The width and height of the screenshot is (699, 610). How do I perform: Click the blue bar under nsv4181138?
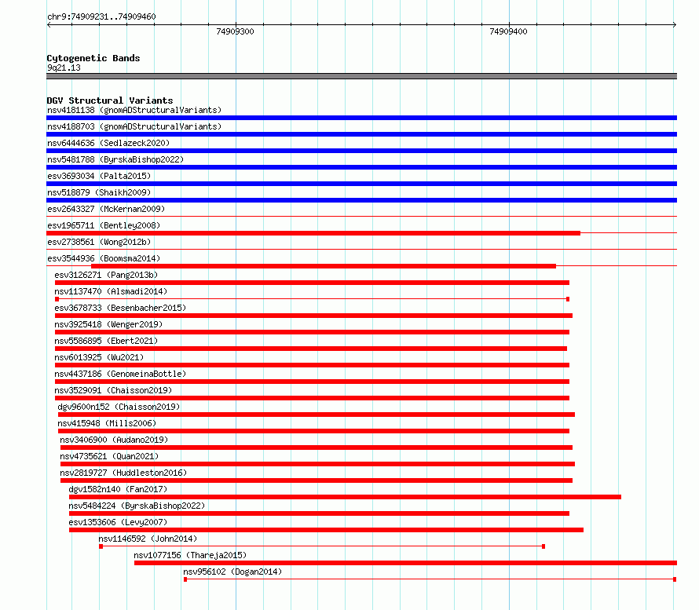361,118
